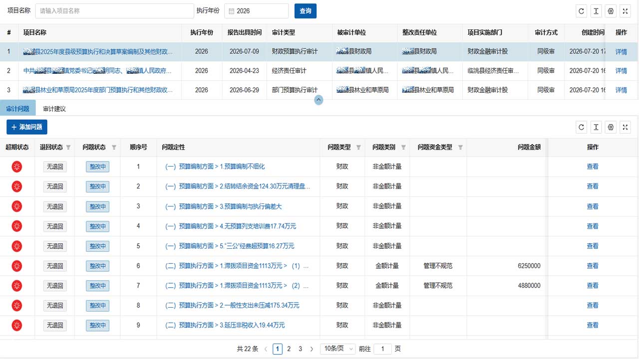The width and height of the screenshot is (639, 359).
Task: Click the 项目名称 search input field
Action: 114,11
